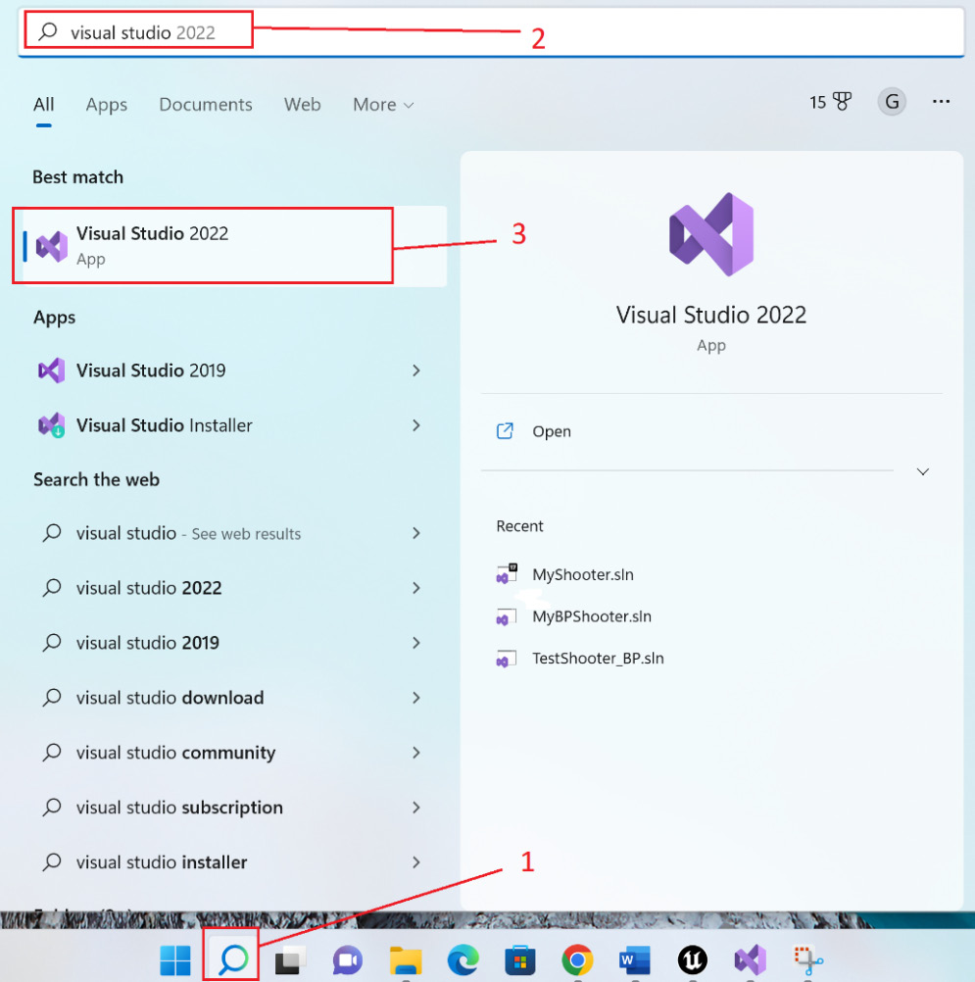Expand arrow for 'visual studio 2022' suggestion
This screenshot has width=975, height=982.
(x=416, y=588)
